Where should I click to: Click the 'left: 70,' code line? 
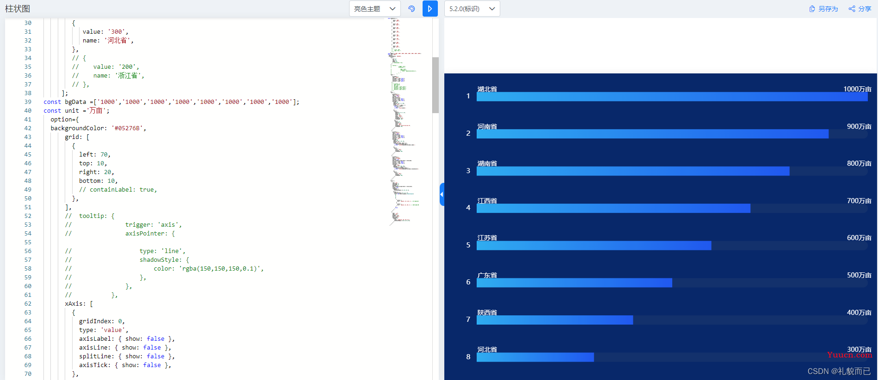(x=95, y=155)
